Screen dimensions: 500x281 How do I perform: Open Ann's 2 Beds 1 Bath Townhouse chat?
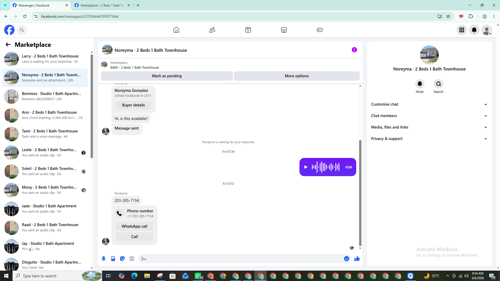[45, 115]
